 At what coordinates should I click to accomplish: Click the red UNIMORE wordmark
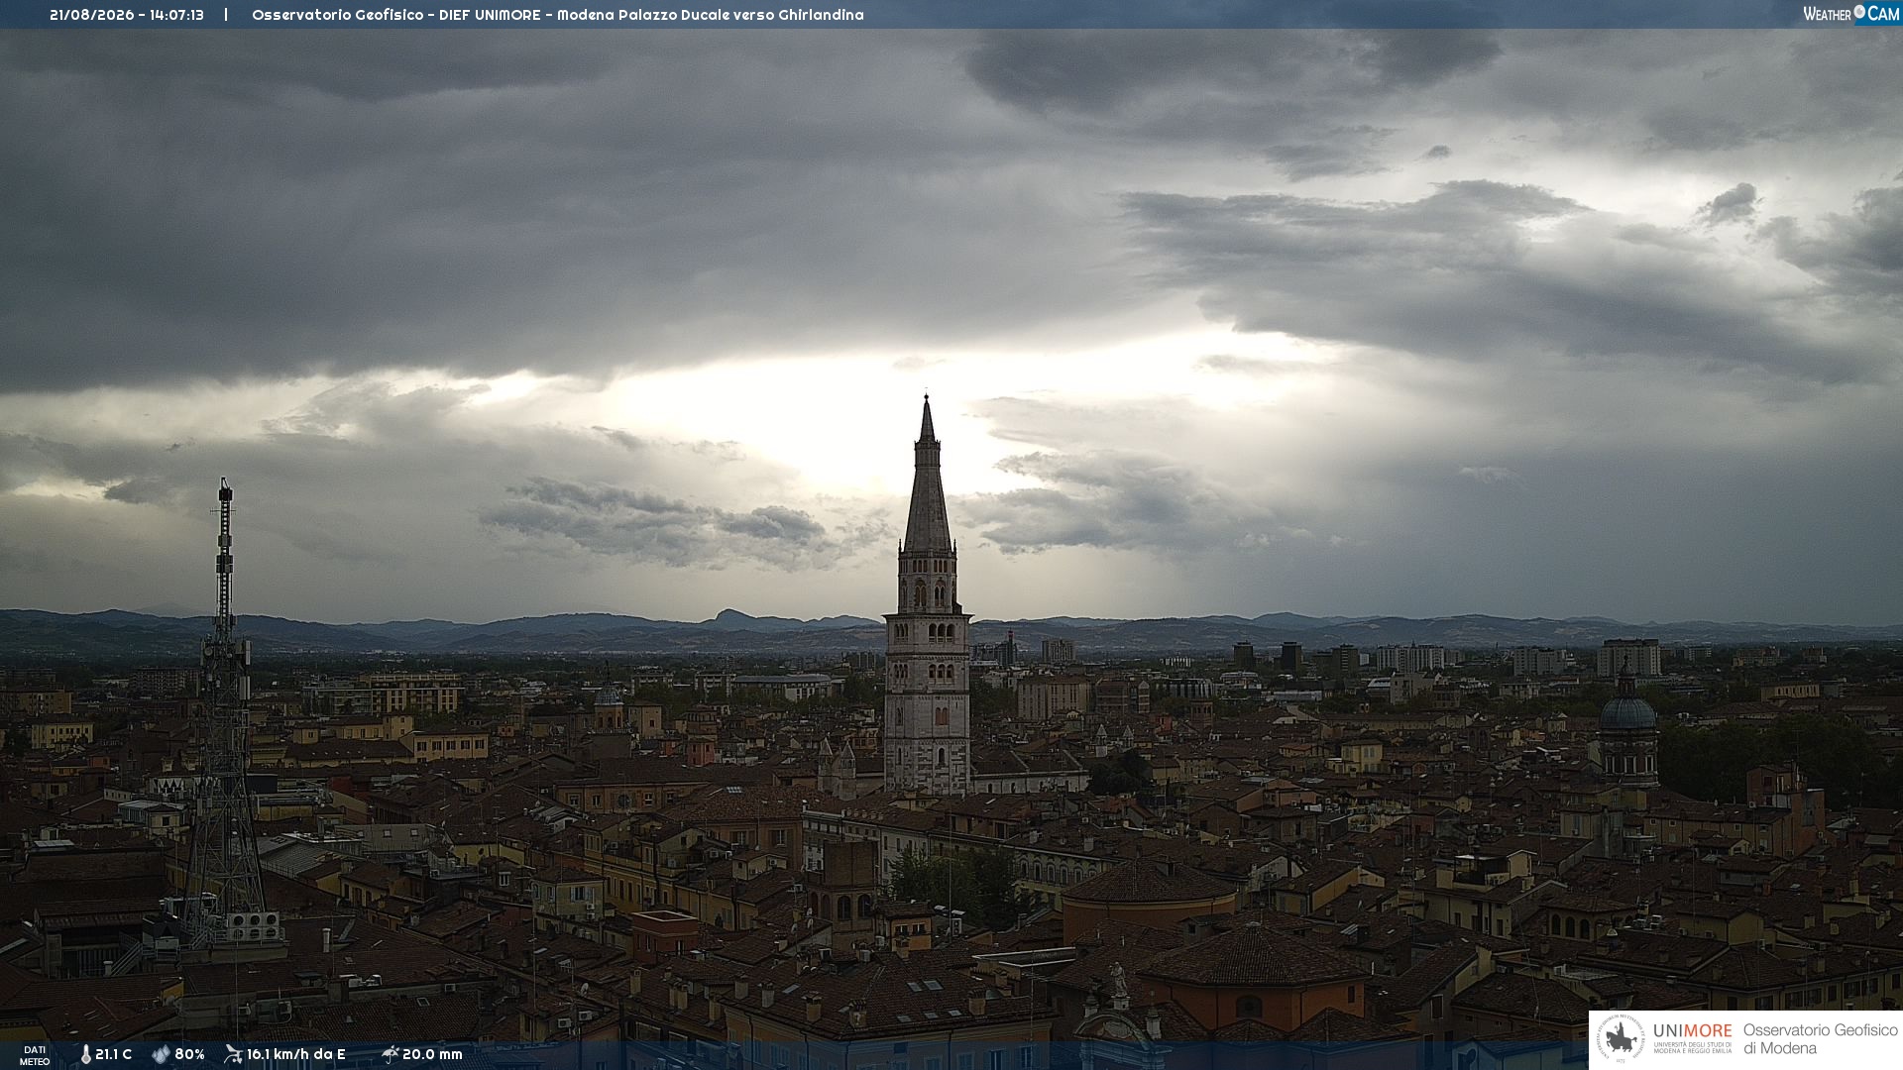coord(1692,1030)
